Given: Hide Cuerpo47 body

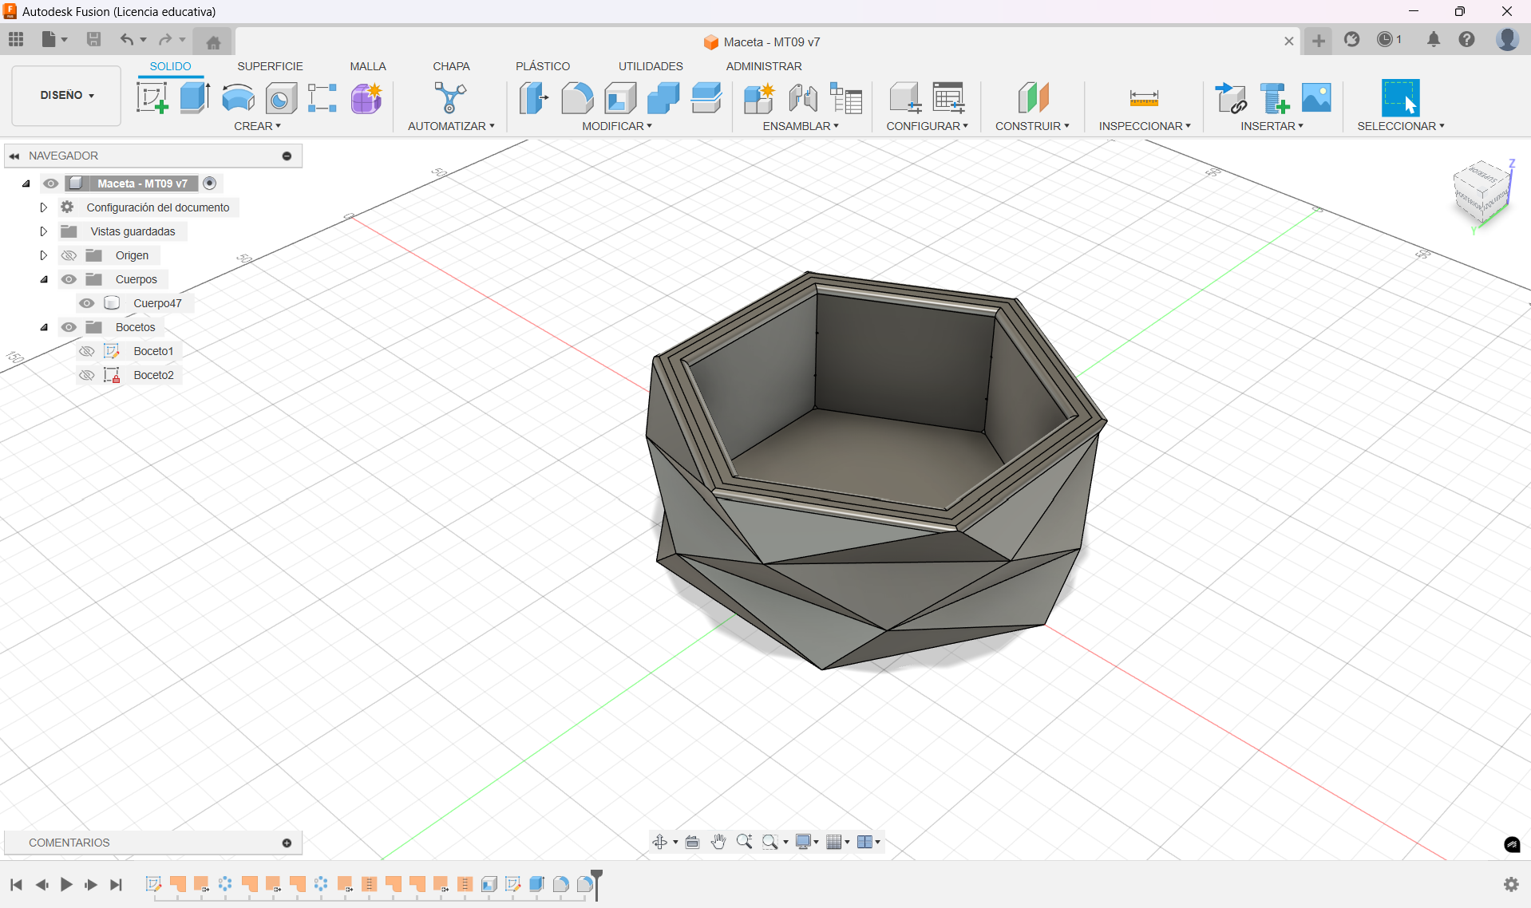Looking at the screenshot, I should (x=87, y=303).
